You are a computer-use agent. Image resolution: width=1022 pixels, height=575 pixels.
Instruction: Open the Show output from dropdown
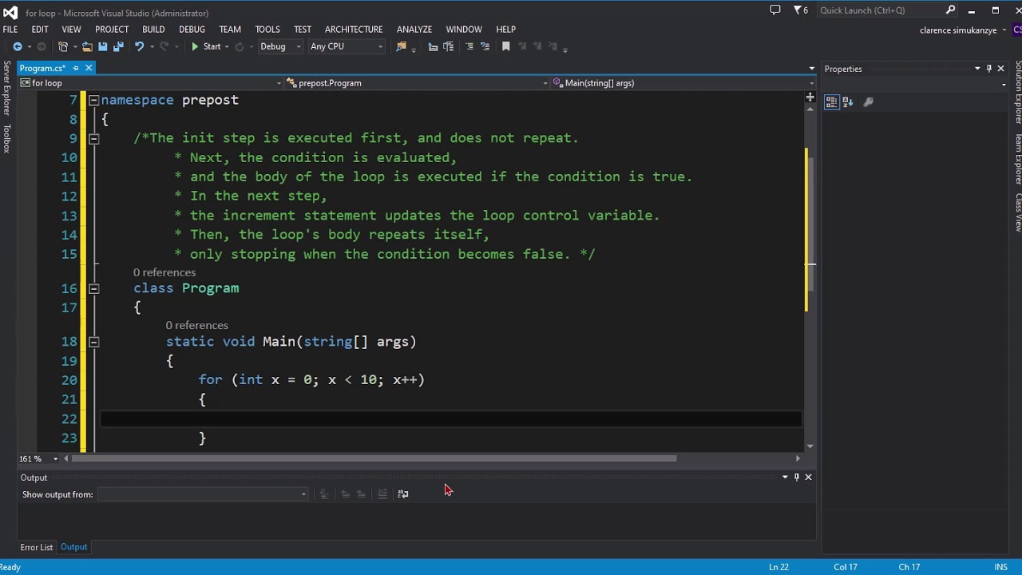(203, 494)
